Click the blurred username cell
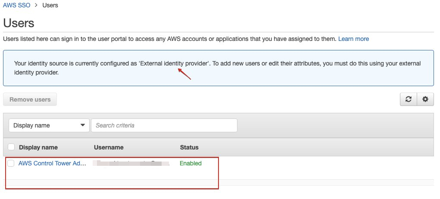440x199 pixels. click(x=131, y=163)
